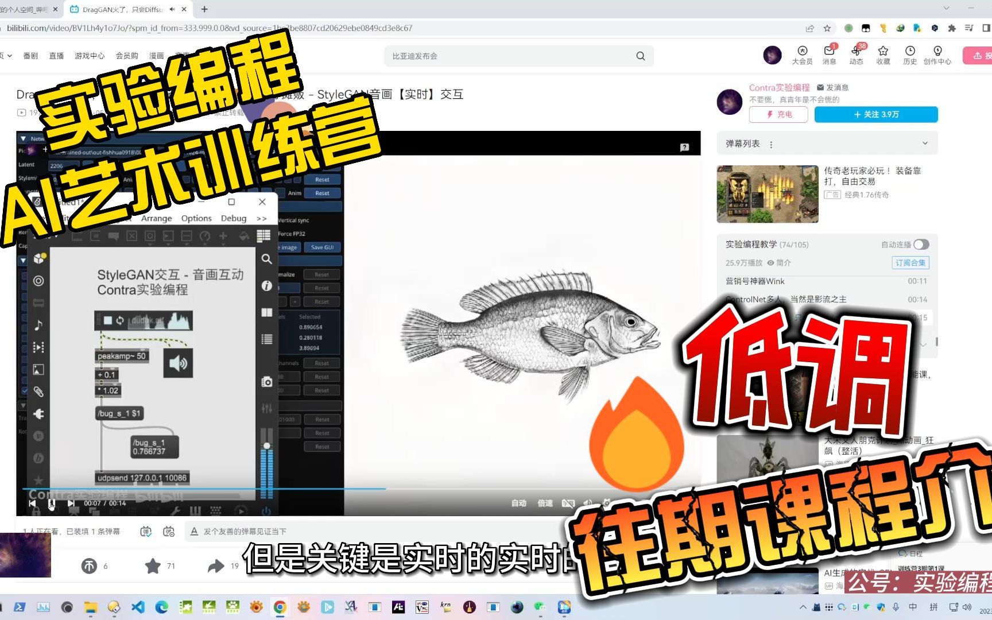
Task: Click the camera snapshot icon in Max sidebar
Action: (267, 382)
